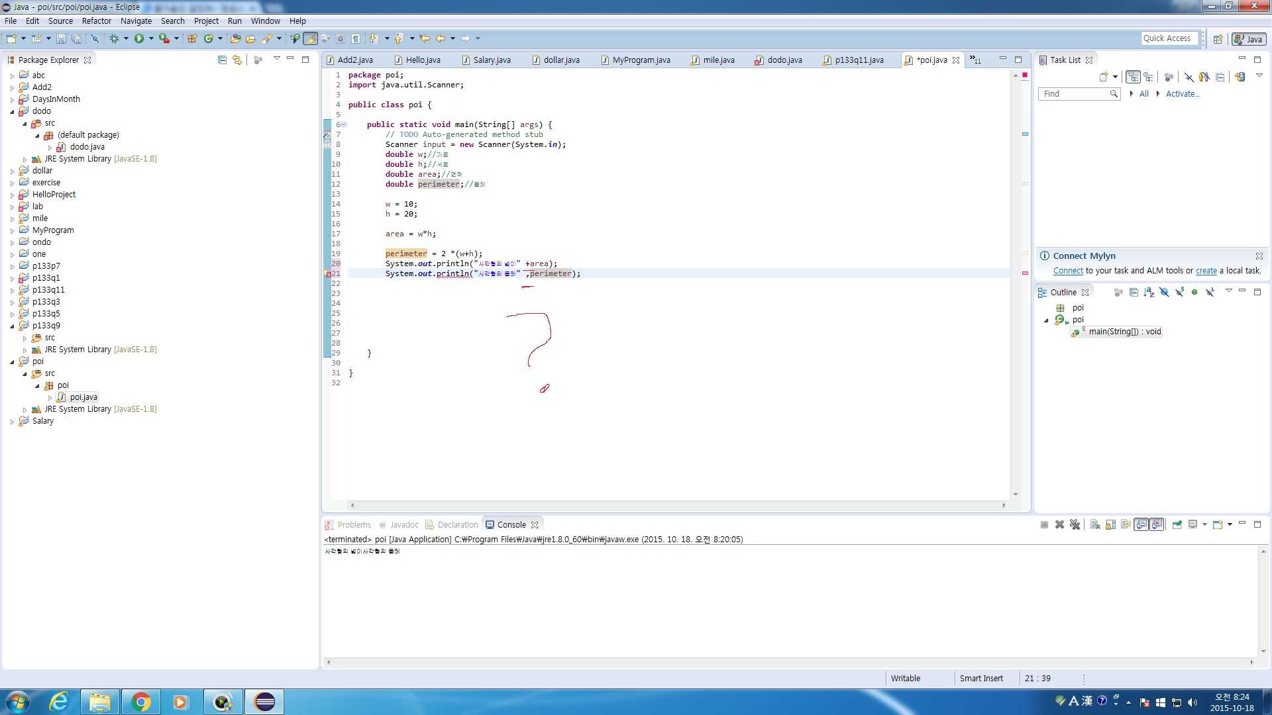
Task: Click Activate... link in Task List
Action: tap(1183, 94)
